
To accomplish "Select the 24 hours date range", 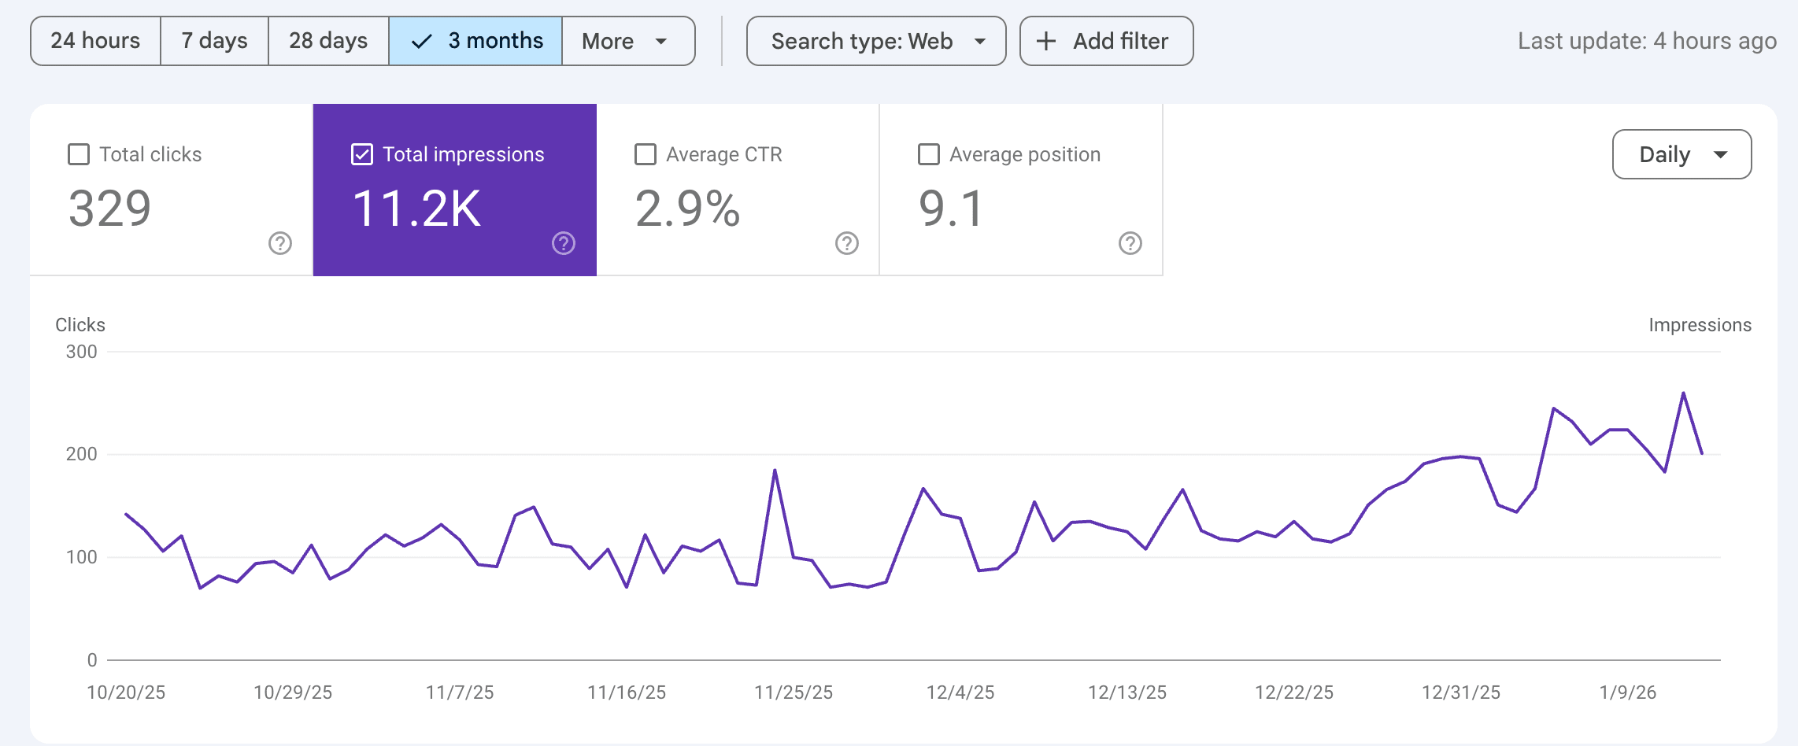I will (x=95, y=41).
